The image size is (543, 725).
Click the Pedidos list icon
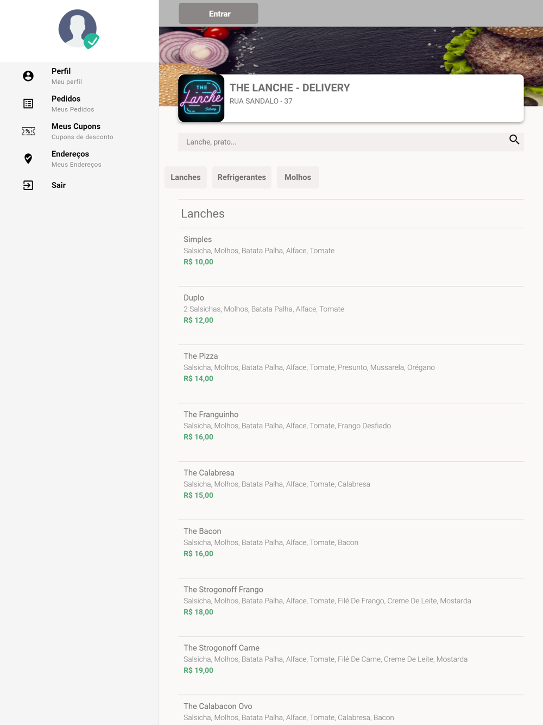point(28,103)
